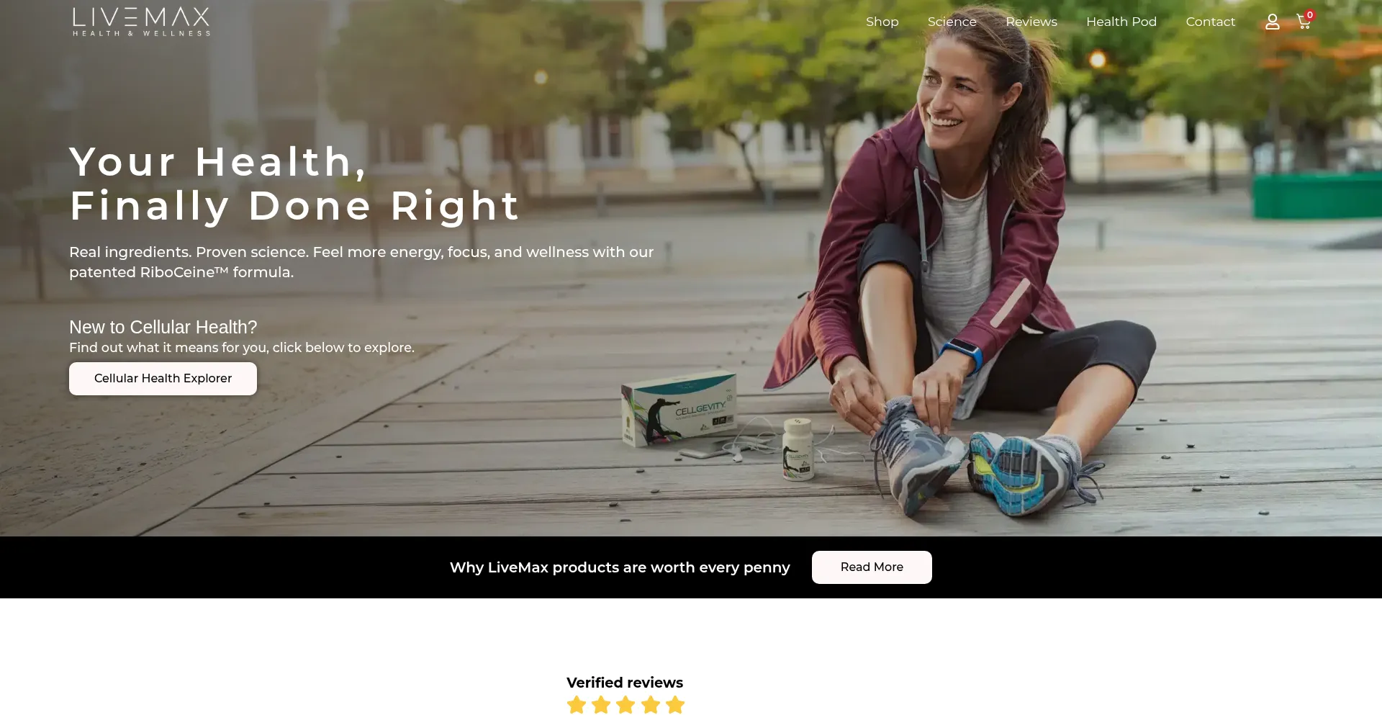Click the second yellow review star
Image resolution: width=1382 pixels, height=715 pixels.
(x=601, y=704)
